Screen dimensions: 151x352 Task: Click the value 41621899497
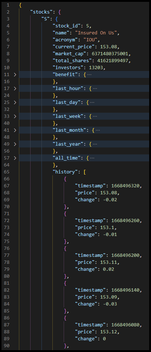[x=112, y=61]
